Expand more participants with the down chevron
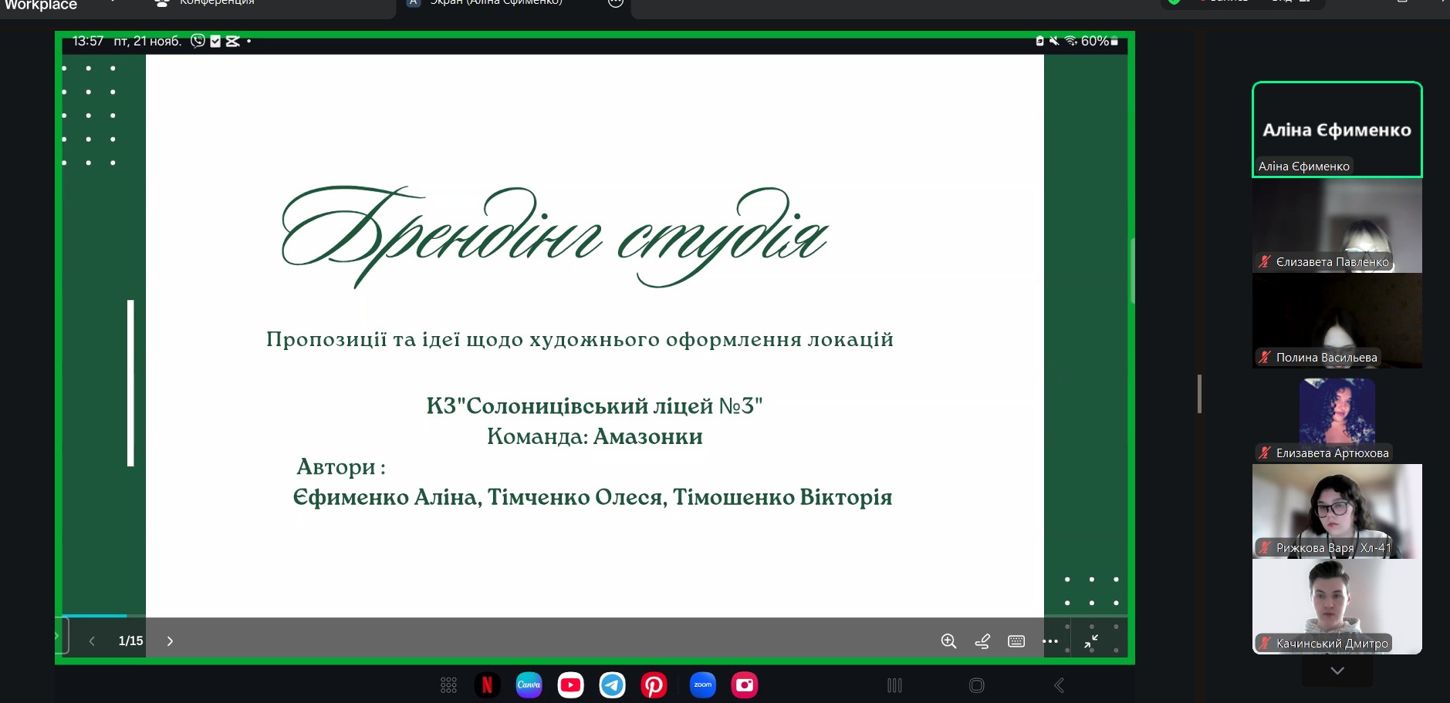1450x703 pixels. (1337, 671)
